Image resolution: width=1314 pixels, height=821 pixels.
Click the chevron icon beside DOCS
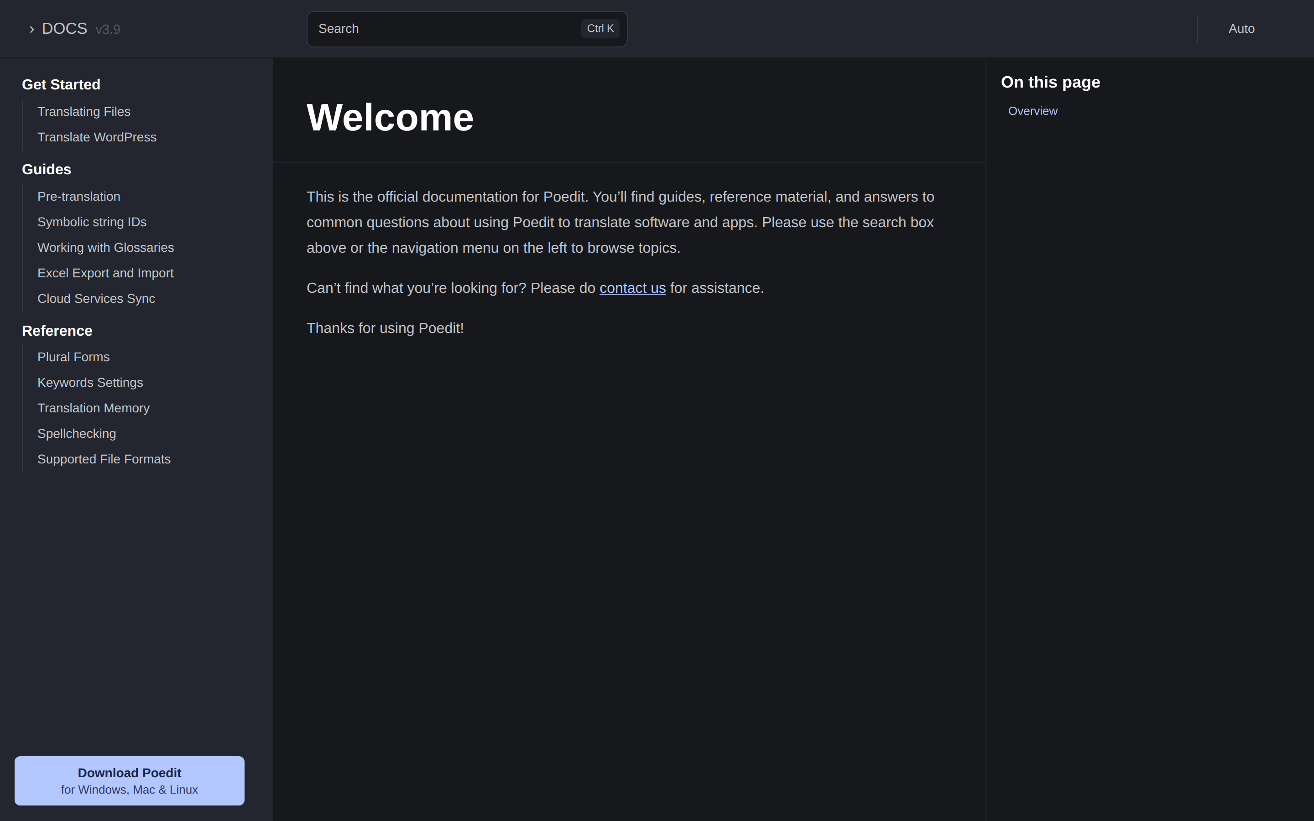click(31, 29)
